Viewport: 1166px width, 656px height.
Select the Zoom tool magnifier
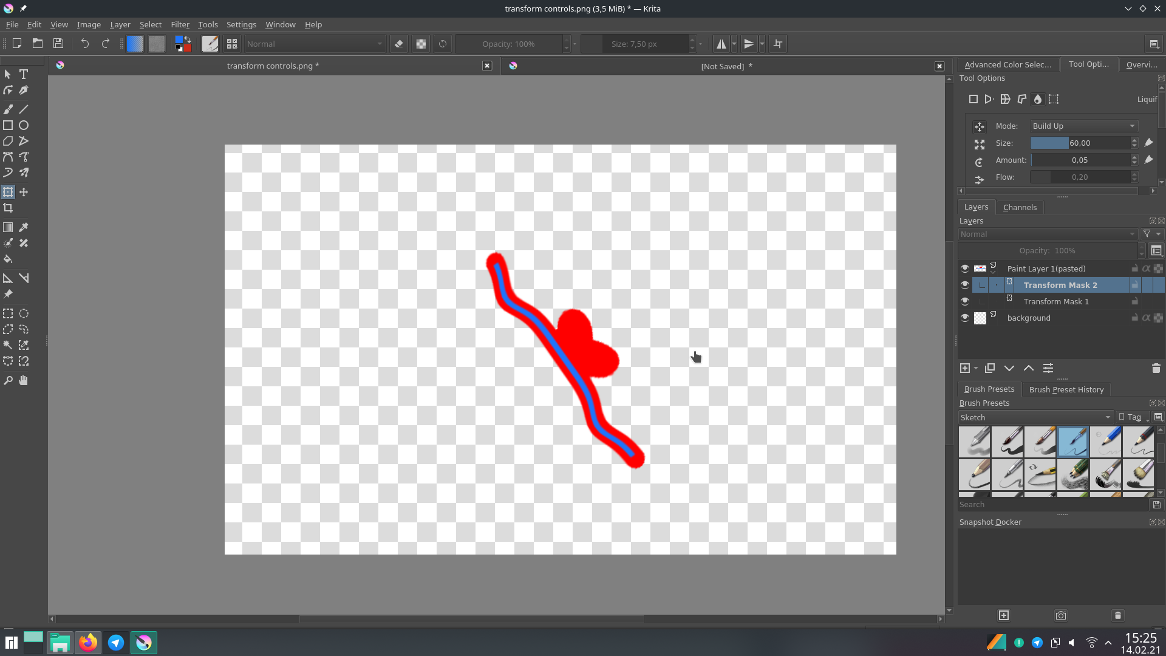point(8,380)
